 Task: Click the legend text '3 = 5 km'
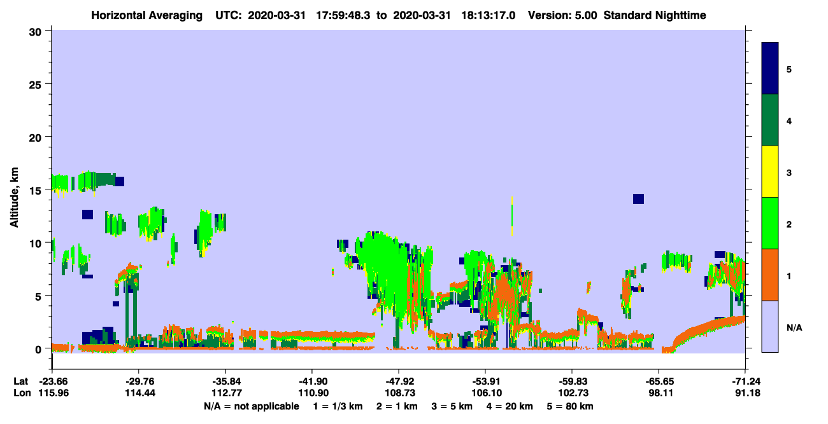(452, 406)
